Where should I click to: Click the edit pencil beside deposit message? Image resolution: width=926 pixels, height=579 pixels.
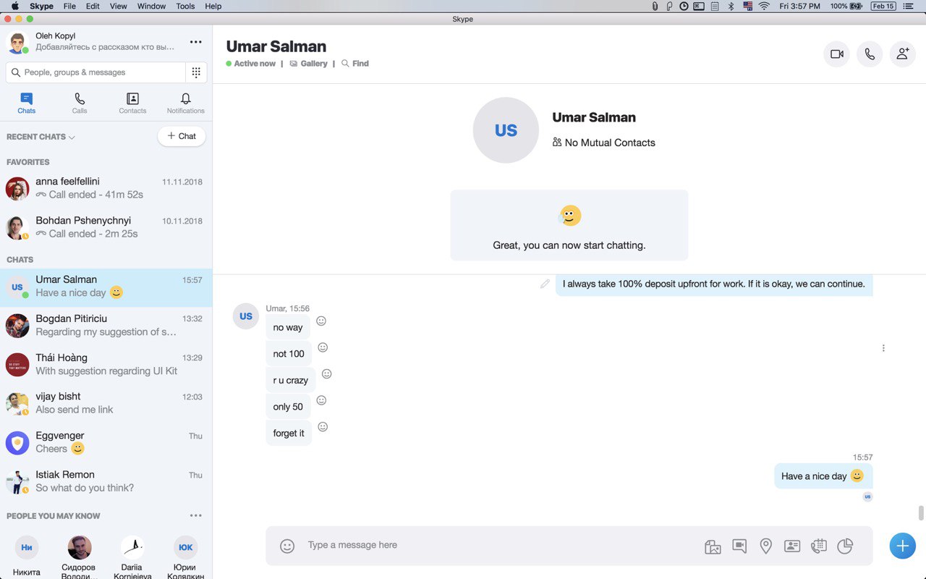click(545, 284)
